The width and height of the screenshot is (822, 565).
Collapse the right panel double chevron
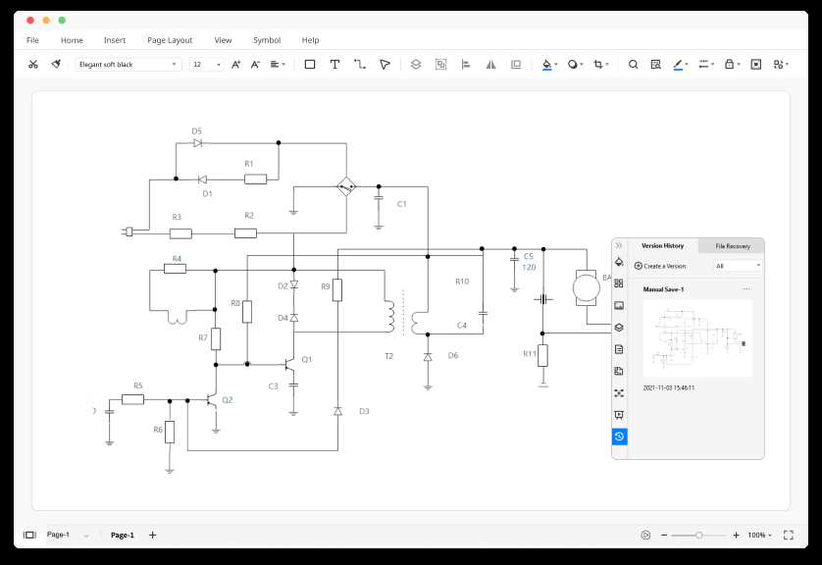(x=619, y=245)
